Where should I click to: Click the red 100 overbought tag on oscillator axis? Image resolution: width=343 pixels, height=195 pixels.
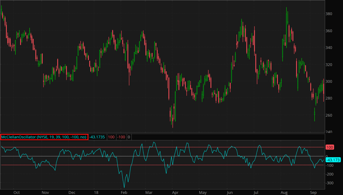(x=330, y=147)
